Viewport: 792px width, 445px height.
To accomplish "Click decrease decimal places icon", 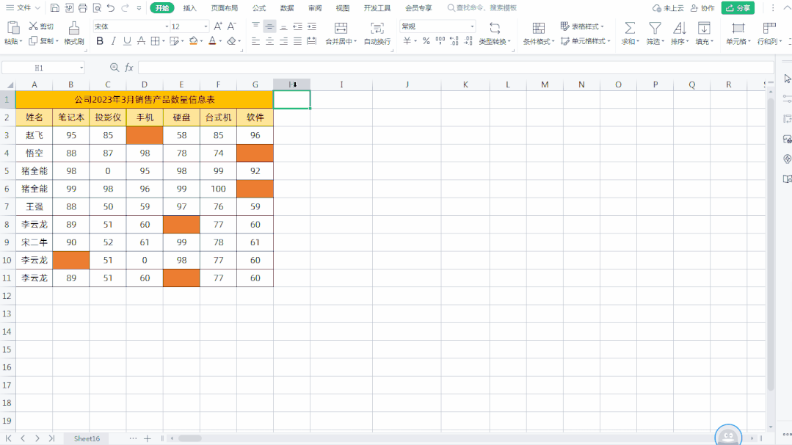I will click(468, 41).
